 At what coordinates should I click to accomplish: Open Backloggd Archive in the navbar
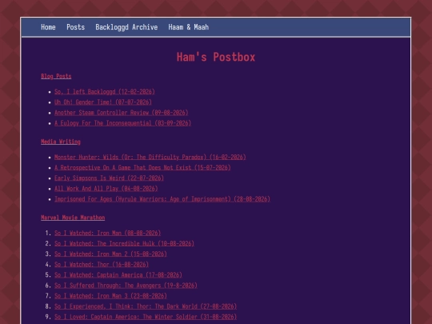[126, 27]
